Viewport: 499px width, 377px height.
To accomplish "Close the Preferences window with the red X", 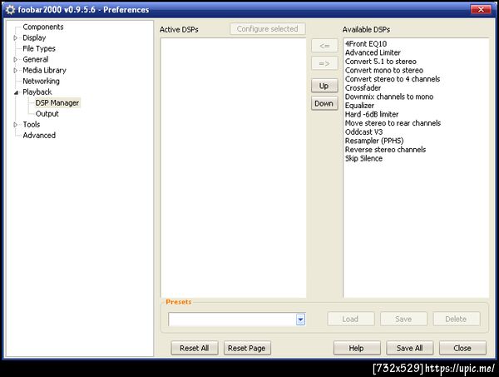I will tap(481, 9).
